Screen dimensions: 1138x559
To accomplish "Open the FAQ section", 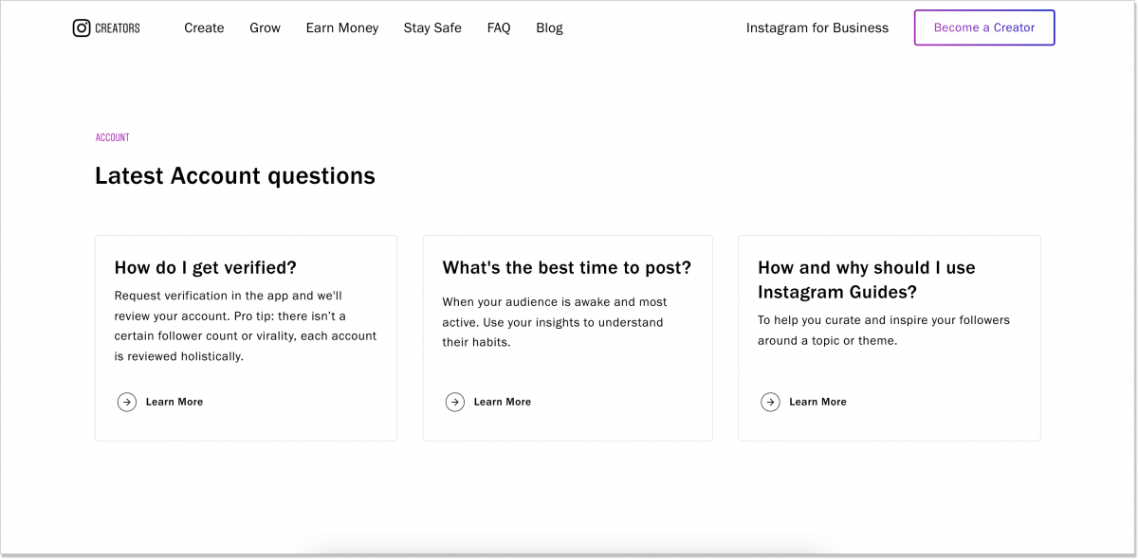I will (499, 27).
